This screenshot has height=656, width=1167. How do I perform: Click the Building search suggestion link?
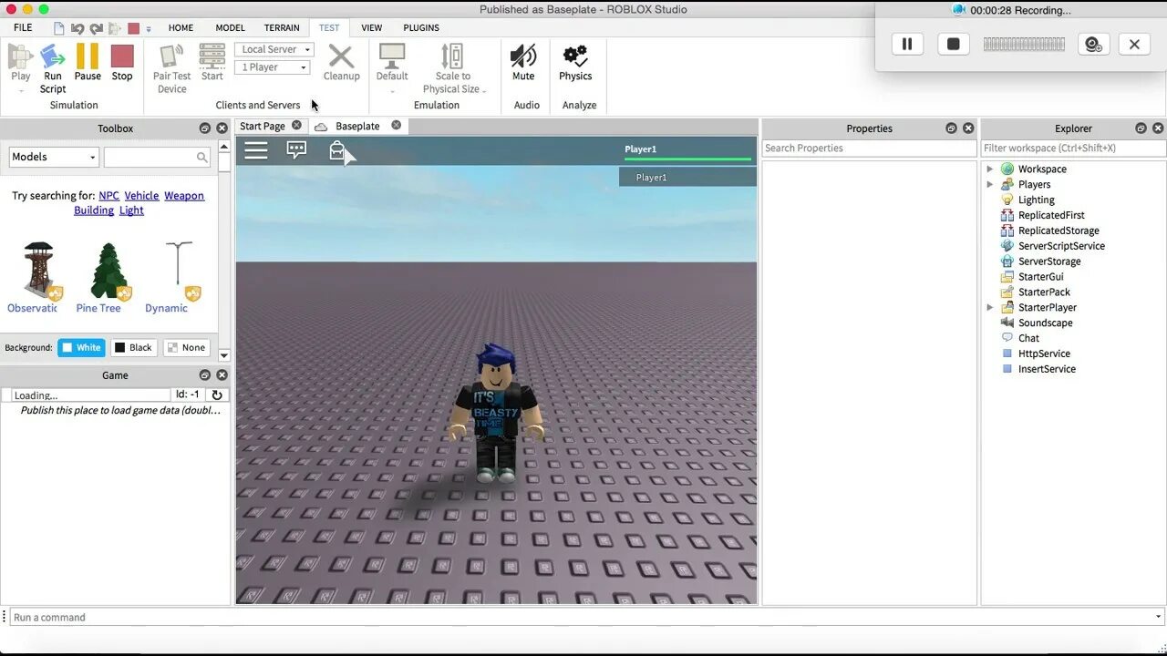[x=94, y=210]
